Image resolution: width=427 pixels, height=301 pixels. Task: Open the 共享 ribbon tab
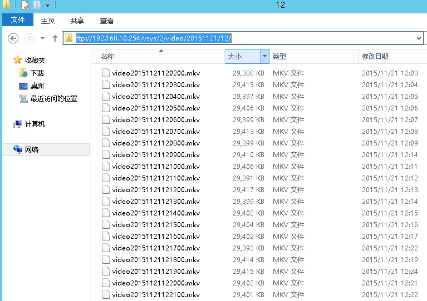click(77, 21)
